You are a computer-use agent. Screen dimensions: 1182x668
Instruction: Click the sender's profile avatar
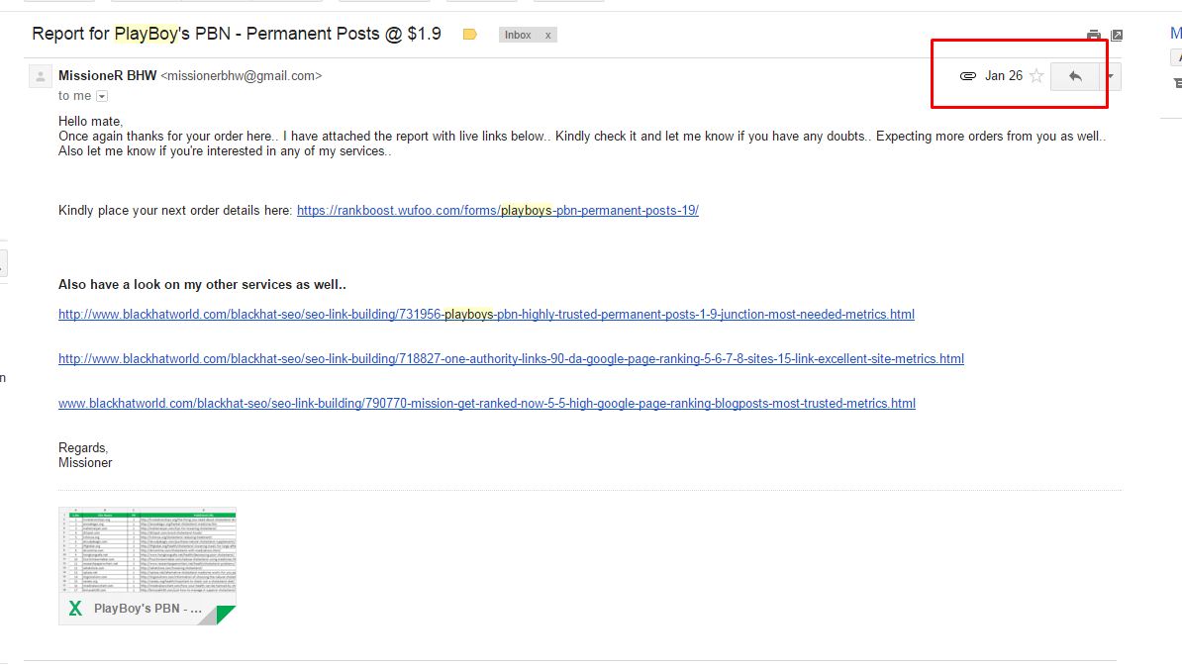point(41,76)
